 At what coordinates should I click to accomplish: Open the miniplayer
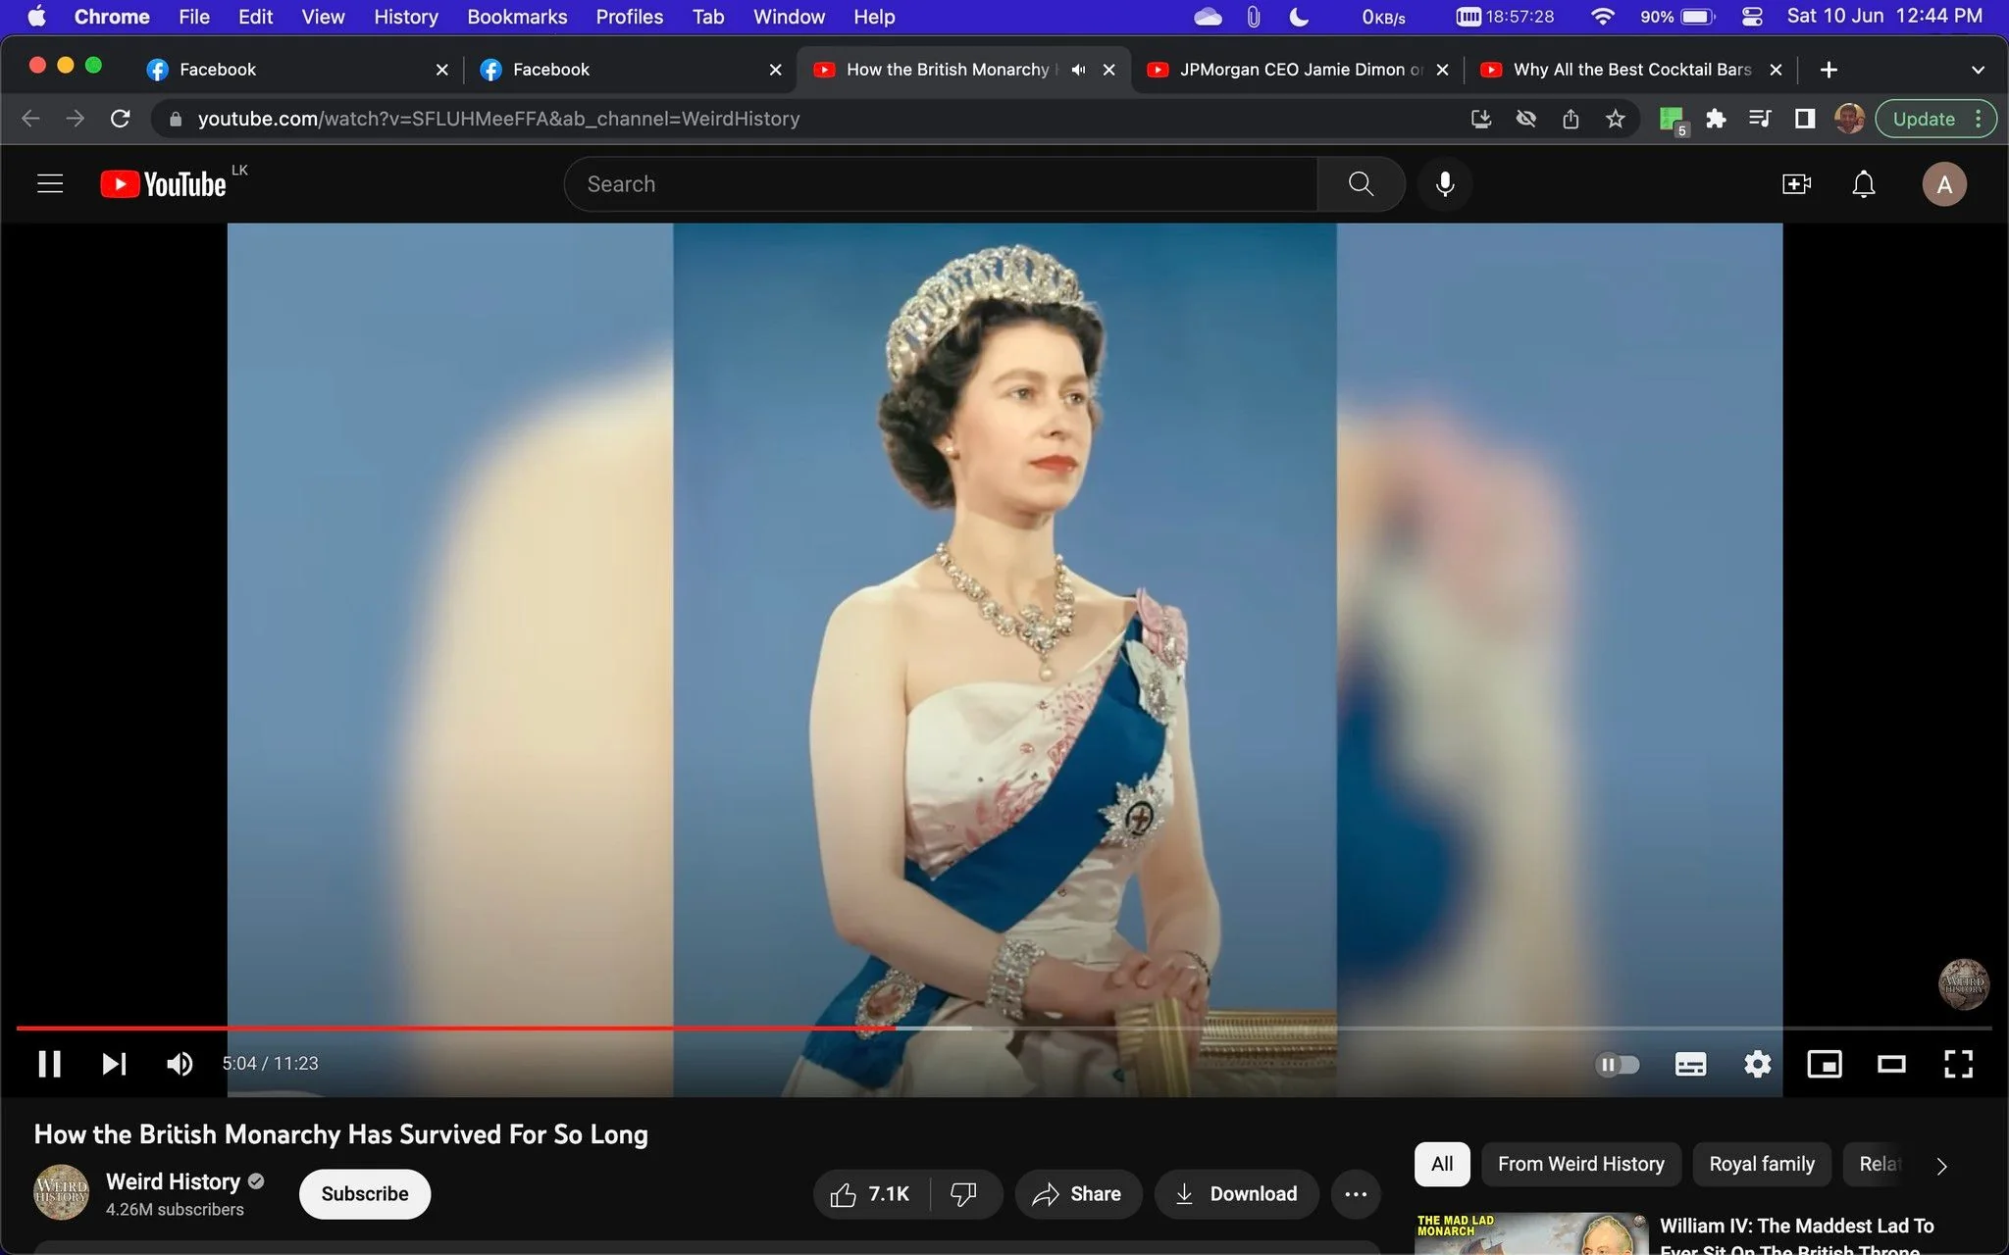coord(1825,1064)
